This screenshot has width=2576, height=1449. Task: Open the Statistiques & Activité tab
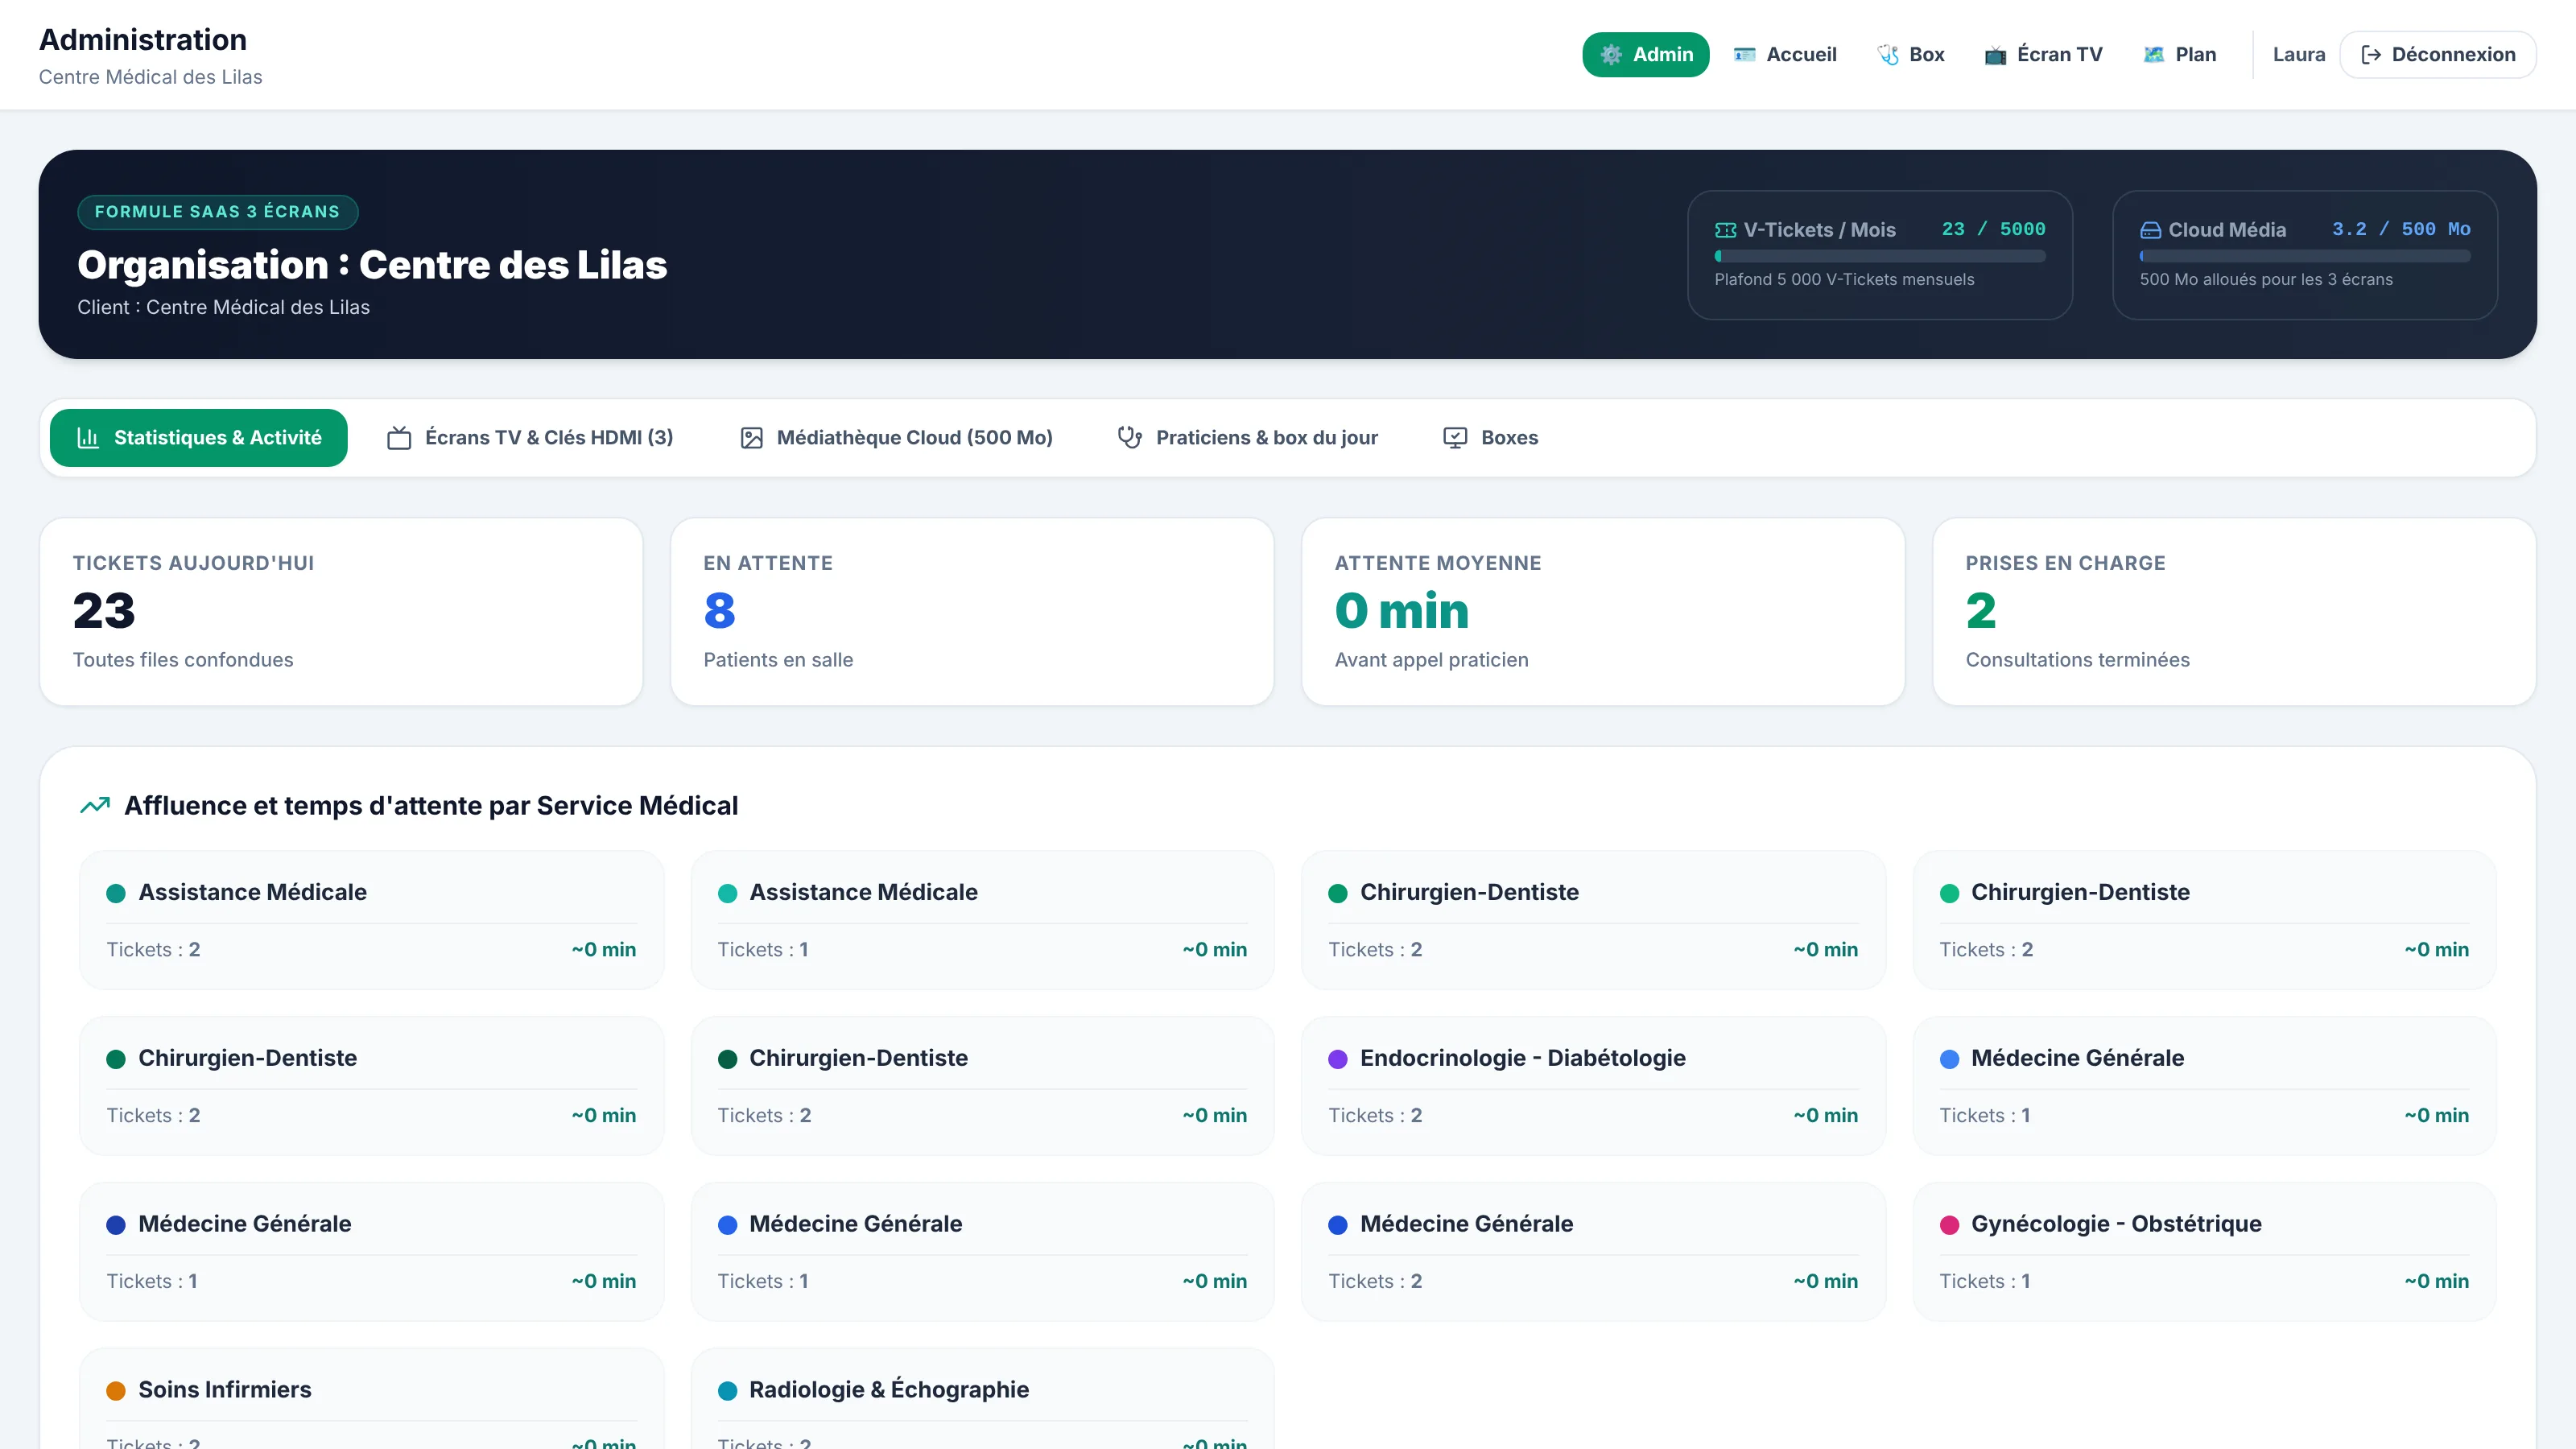pos(198,438)
